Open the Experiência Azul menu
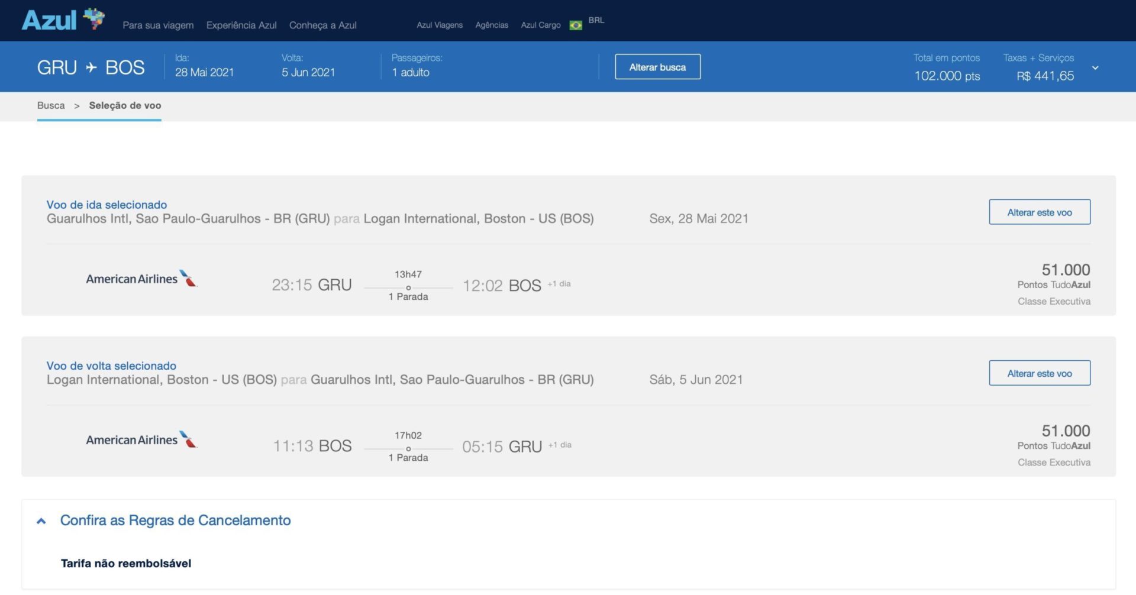The height and width of the screenshot is (595, 1136). [241, 25]
